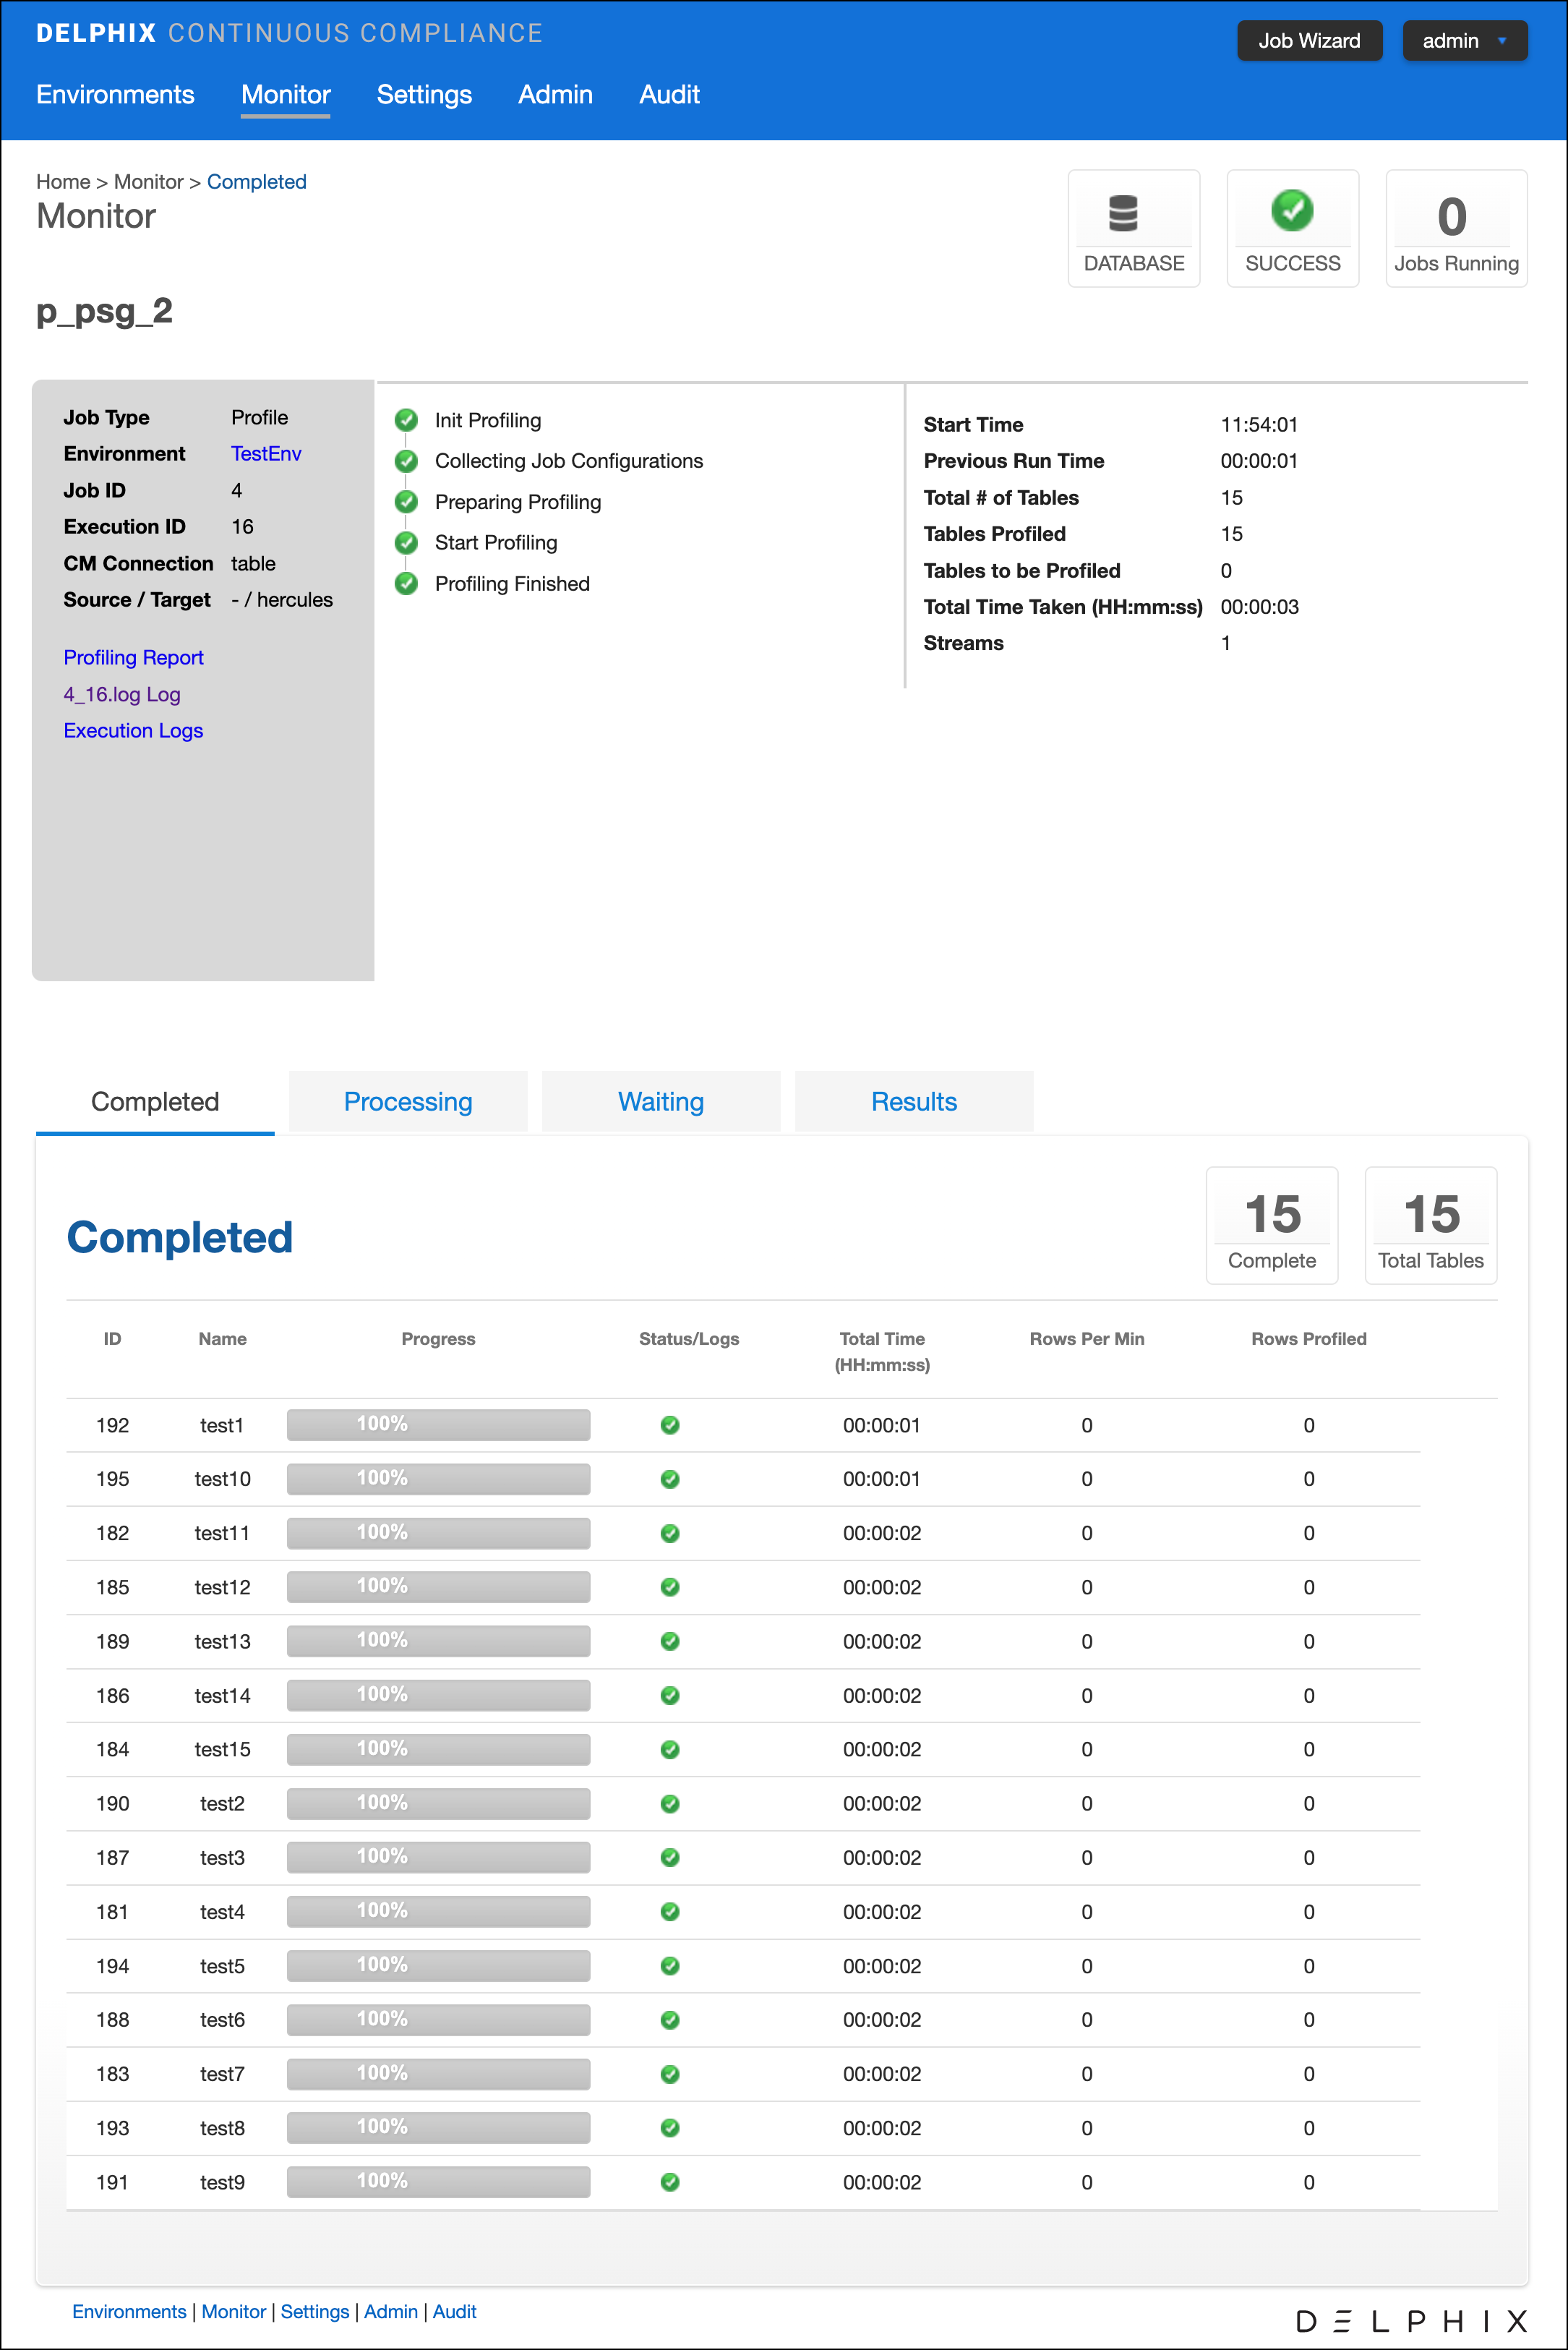Image resolution: width=1568 pixels, height=2350 pixels.
Task: Click the DATABASE icon tile
Action: coord(1133,228)
